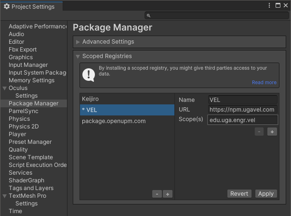Click the warning exclamation icon
The width and height of the screenshot is (291, 216).
click(88, 75)
